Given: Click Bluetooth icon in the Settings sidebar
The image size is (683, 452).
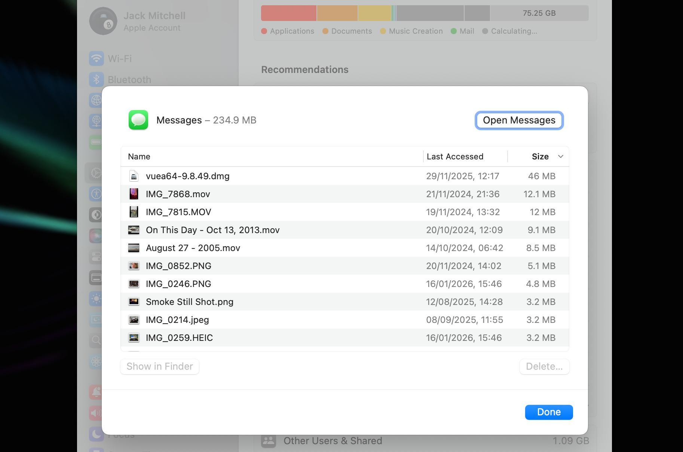Looking at the screenshot, I should 97,79.
